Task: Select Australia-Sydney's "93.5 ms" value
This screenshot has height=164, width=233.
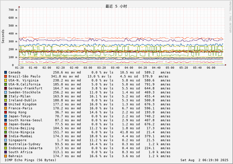Action: pyautogui.click(x=62, y=144)
